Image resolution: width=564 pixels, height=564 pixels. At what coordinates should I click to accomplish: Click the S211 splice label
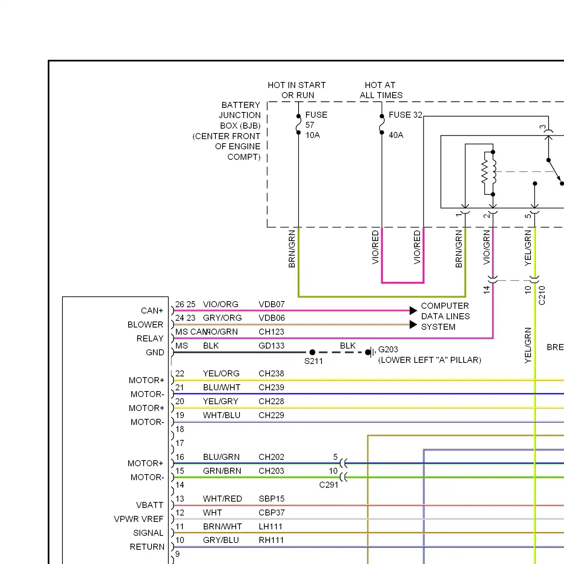pyautogui.click(x=313, y=361)
